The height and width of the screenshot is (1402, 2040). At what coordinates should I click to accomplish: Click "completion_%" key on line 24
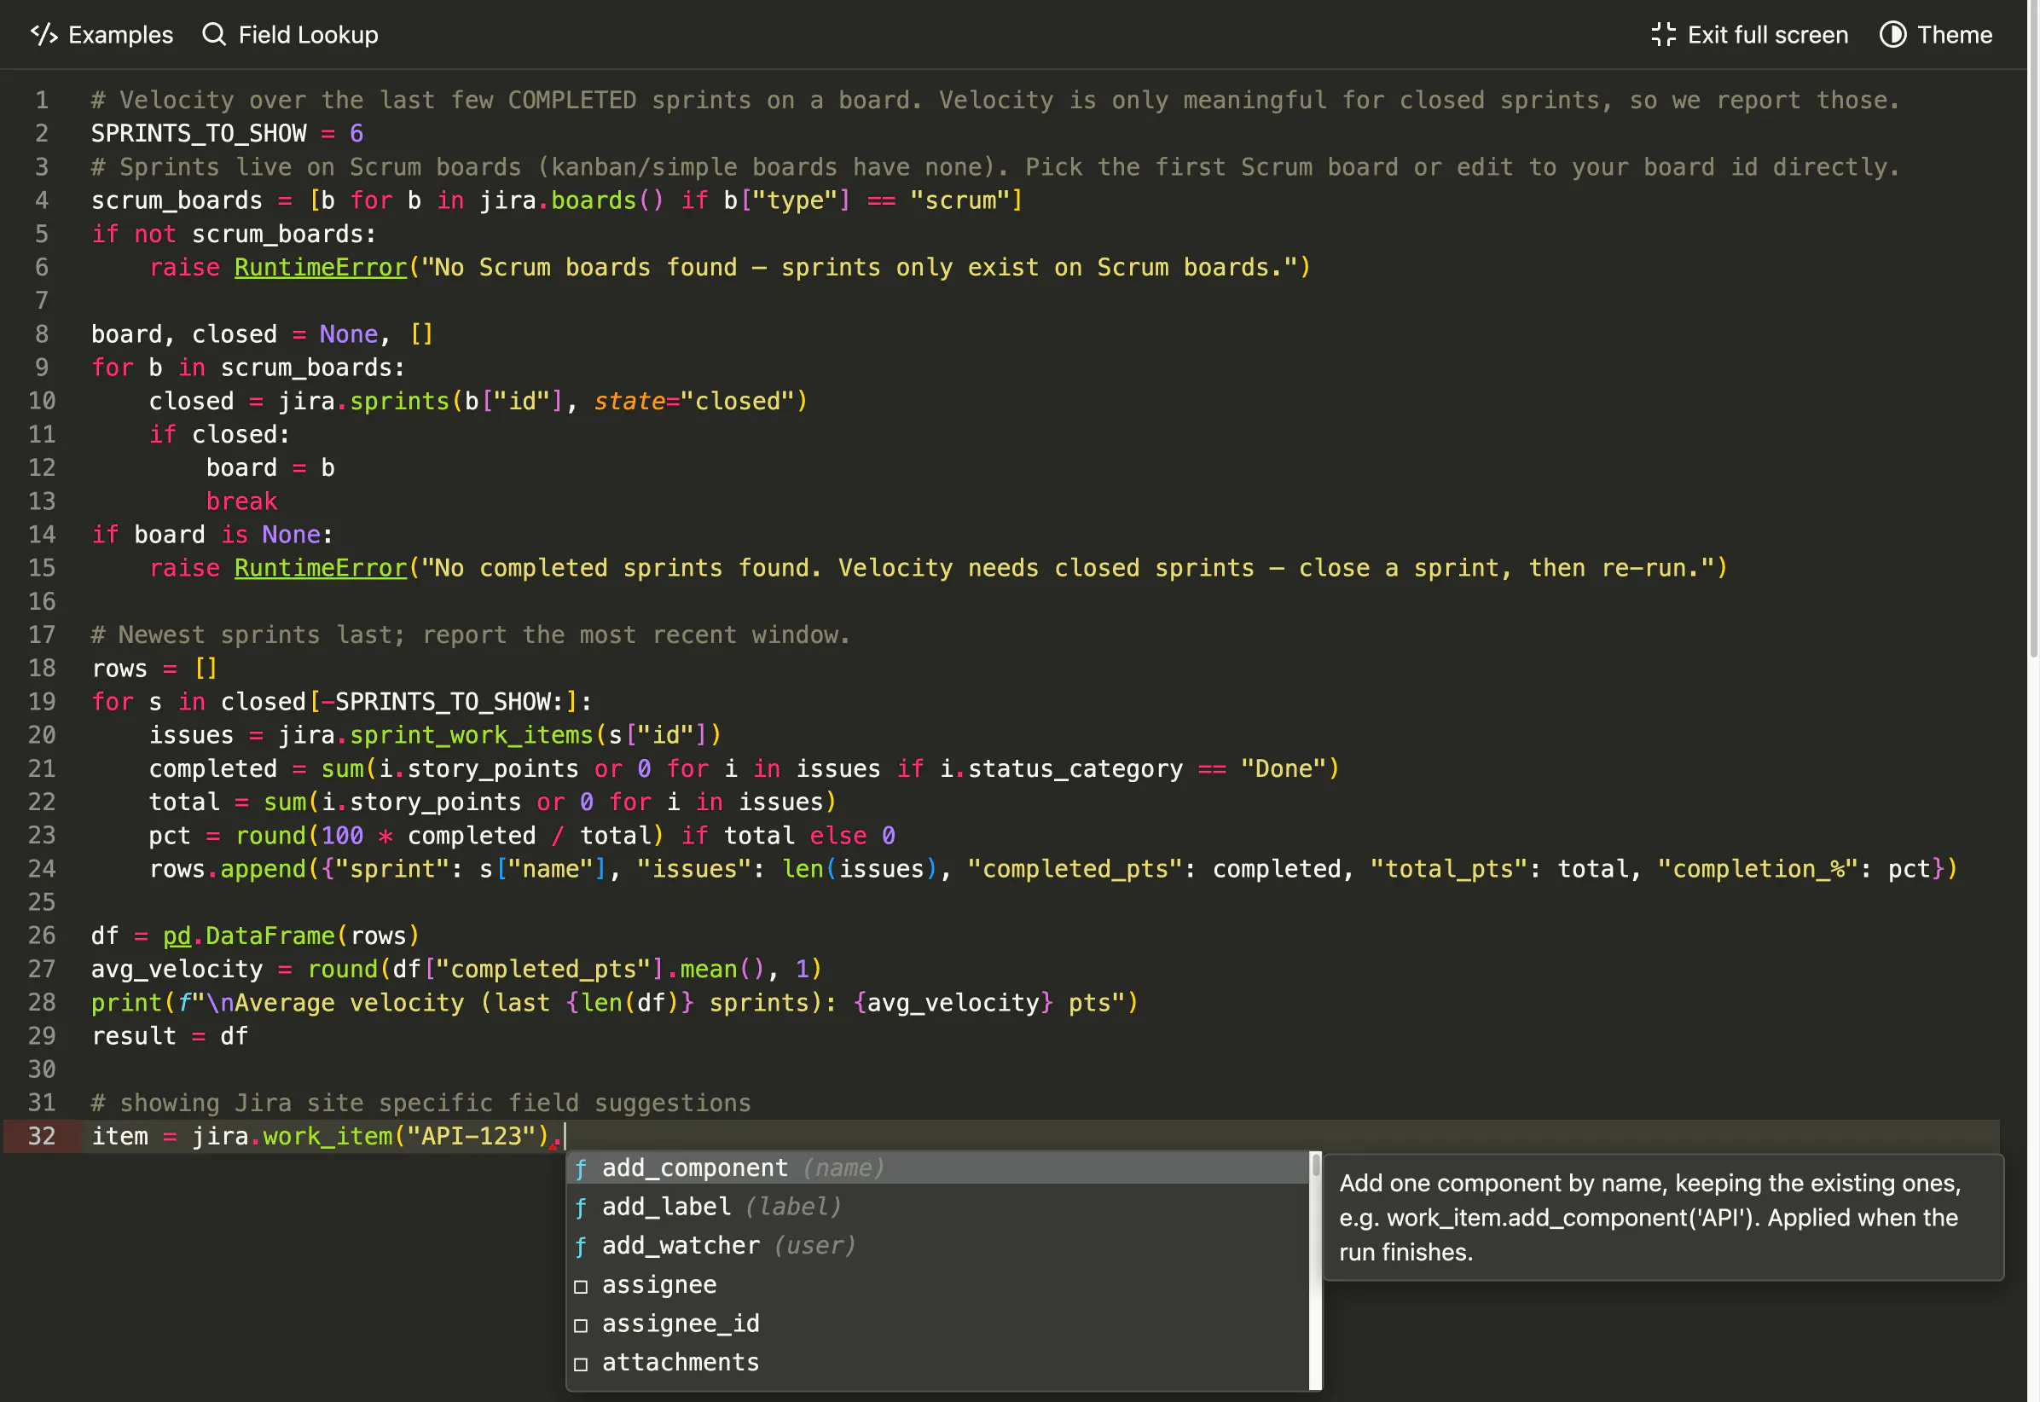1759,870
